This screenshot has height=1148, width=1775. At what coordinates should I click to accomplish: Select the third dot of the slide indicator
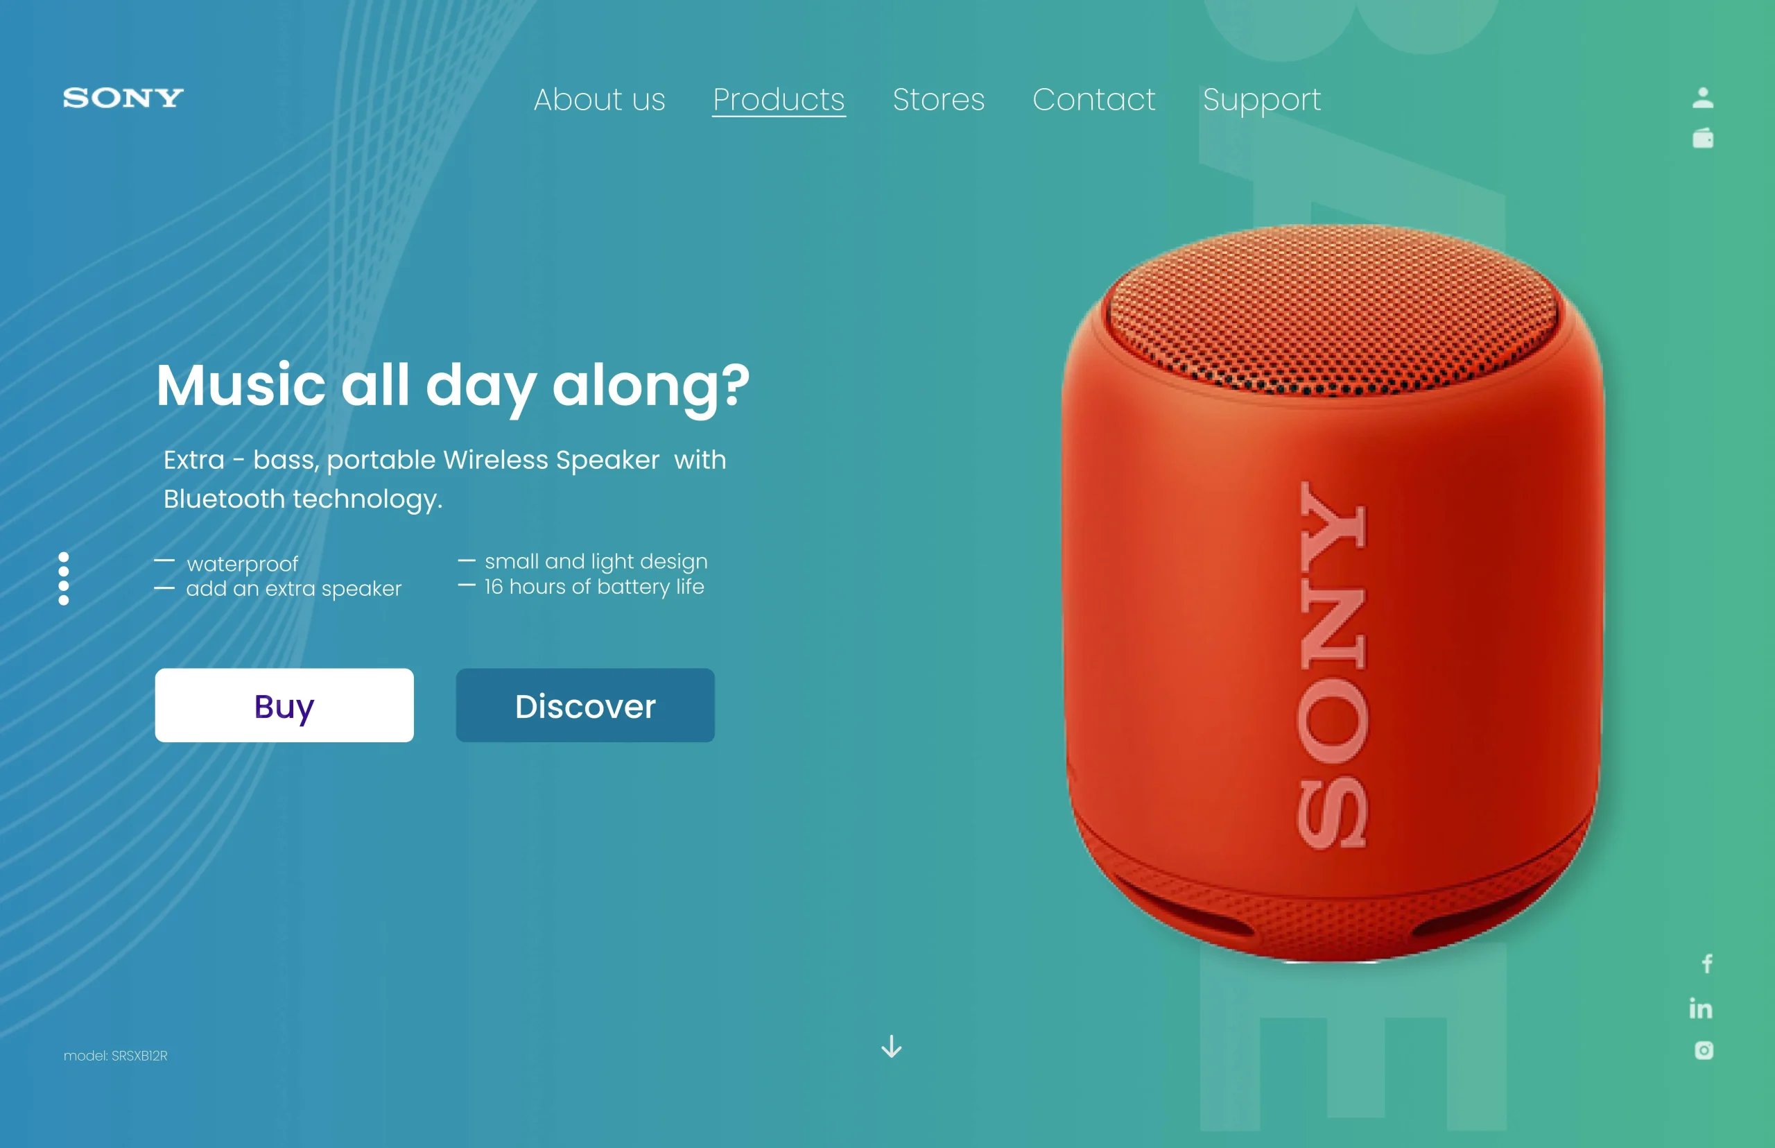point(63,586)
